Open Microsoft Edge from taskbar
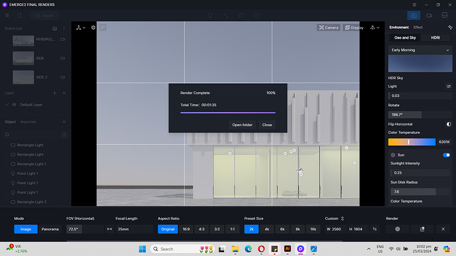Screen dimensions: 456x256 (248, 249)
